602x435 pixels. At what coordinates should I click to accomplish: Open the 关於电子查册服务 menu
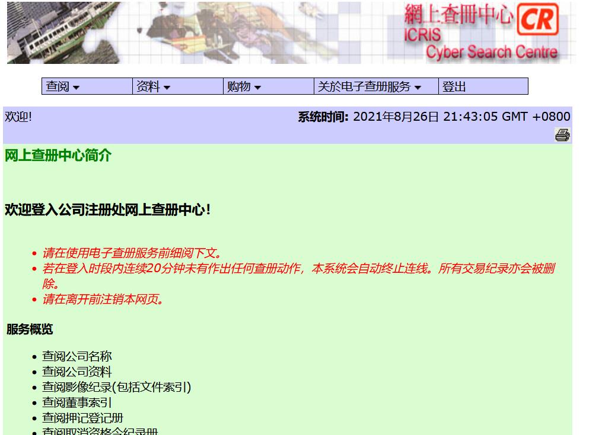coord(369,86)
